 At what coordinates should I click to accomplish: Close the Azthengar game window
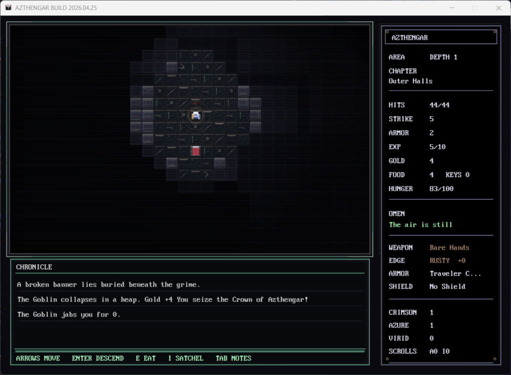pyautogui.click(x=498, y=8)
